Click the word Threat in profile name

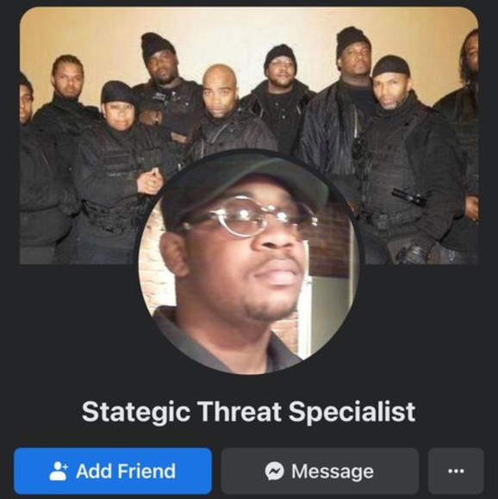240,411
